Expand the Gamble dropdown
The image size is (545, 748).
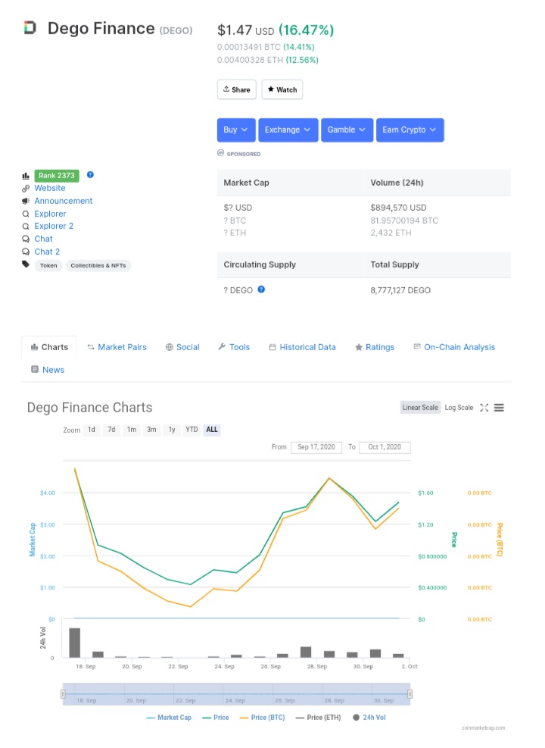tap(347, 130)
